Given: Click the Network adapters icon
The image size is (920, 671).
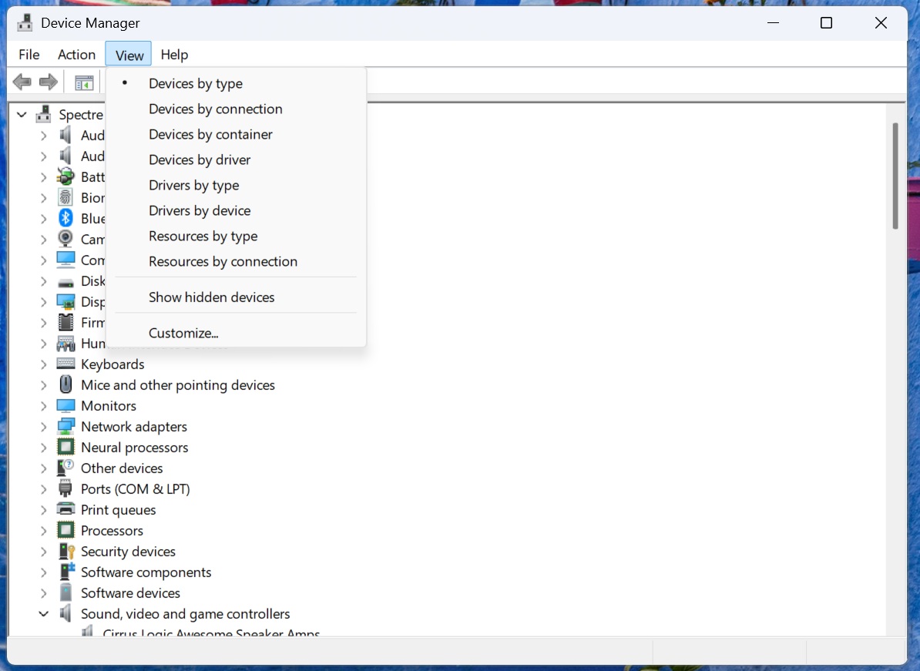Looking at the screenshot, I should click(65, 426).
